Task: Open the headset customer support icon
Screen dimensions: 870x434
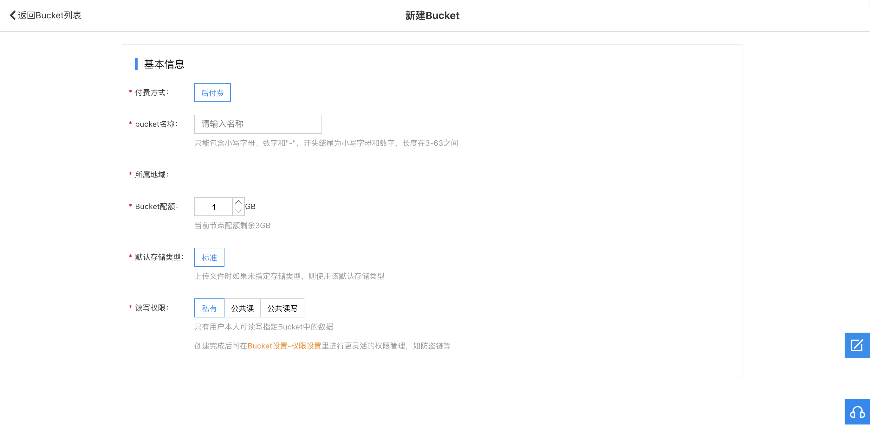Action: tap(857, 412)
